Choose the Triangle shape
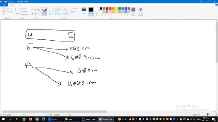The image size is (218, 122). point(67,9)
